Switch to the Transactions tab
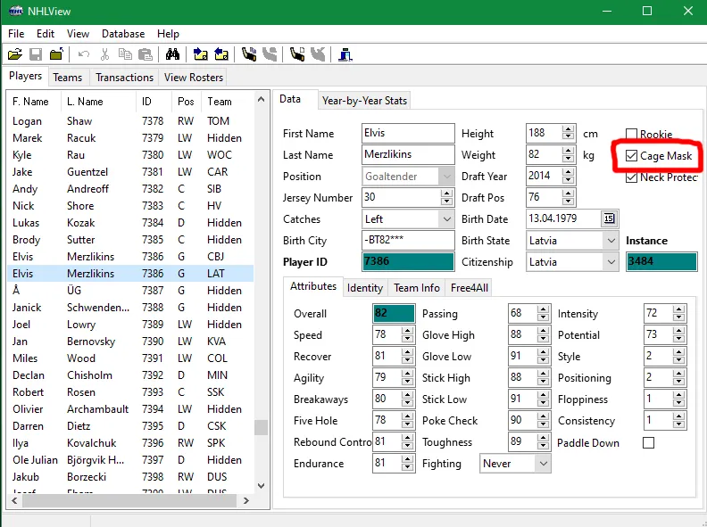707x527 pixels. click(124, 78)
